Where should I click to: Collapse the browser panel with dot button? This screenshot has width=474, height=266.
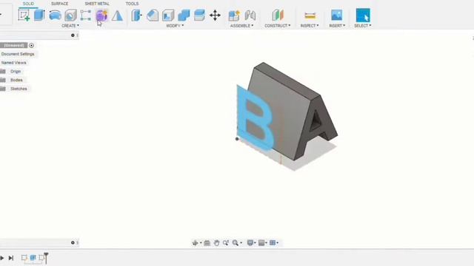(x=73, y=35)
